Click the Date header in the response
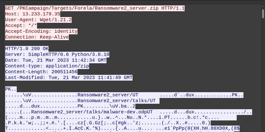Image resolution: width=265 pixels, height=132 pixels. [x=56, y=60]
